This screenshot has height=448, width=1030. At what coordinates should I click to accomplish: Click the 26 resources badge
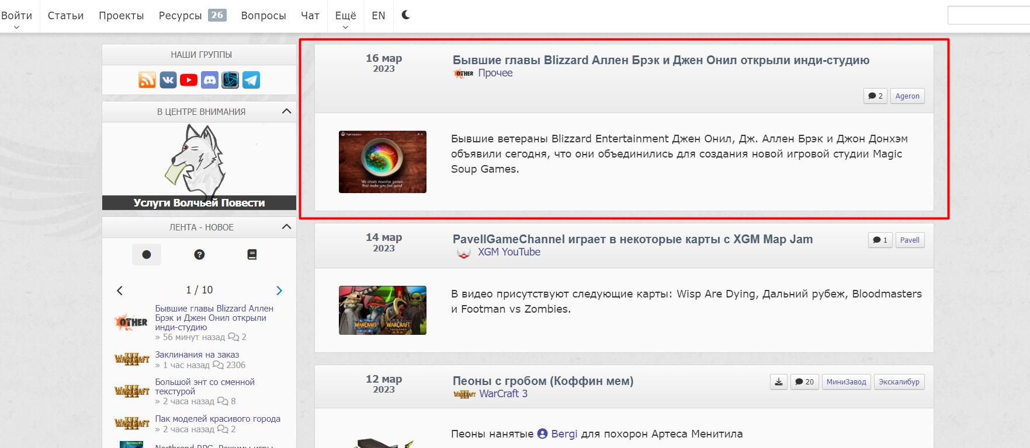coord(217,15)
